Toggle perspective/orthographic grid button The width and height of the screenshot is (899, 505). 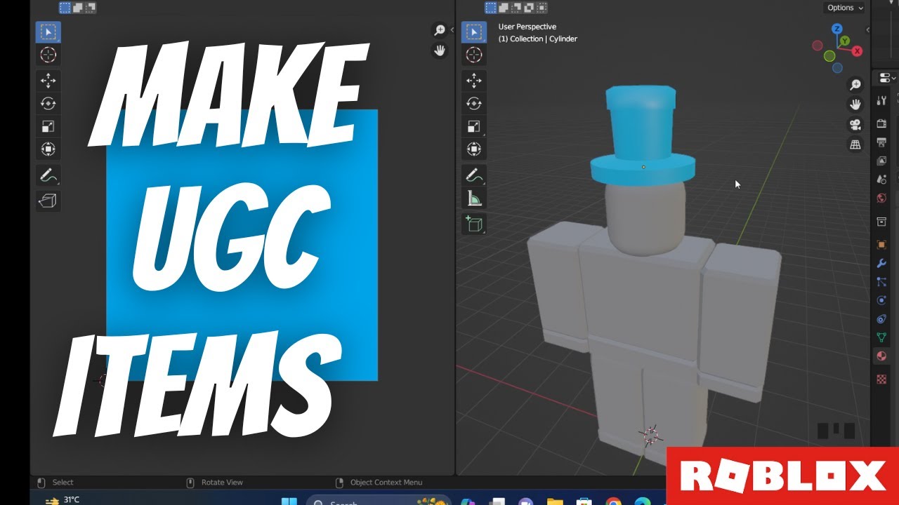(x=855, y=144)
